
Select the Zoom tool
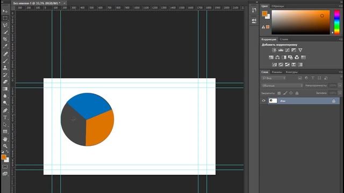5,146
